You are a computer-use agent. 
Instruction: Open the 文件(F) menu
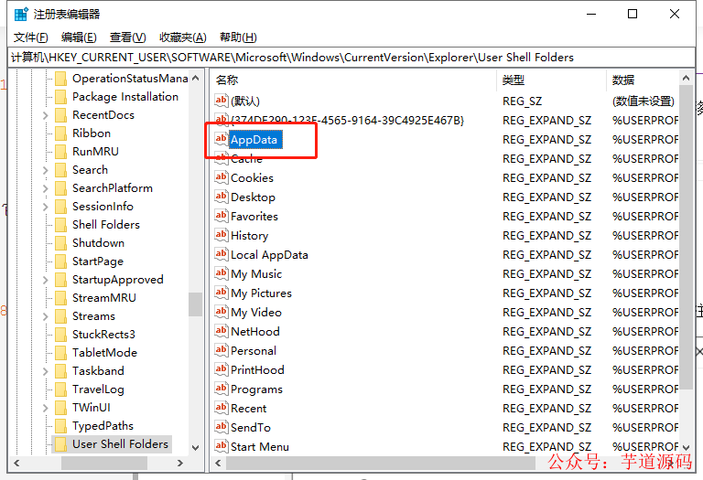point(30,37)
